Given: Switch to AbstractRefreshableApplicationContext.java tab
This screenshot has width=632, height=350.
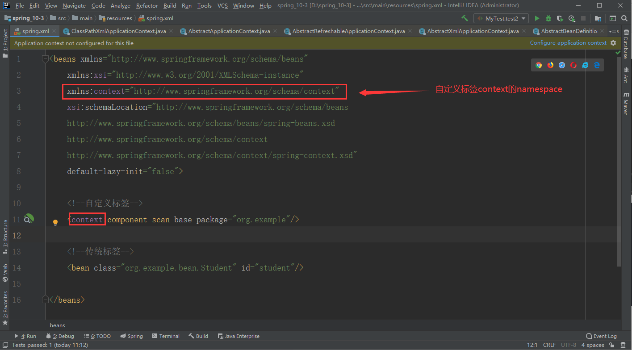Looking at the screenshot, I should [348, 31].
